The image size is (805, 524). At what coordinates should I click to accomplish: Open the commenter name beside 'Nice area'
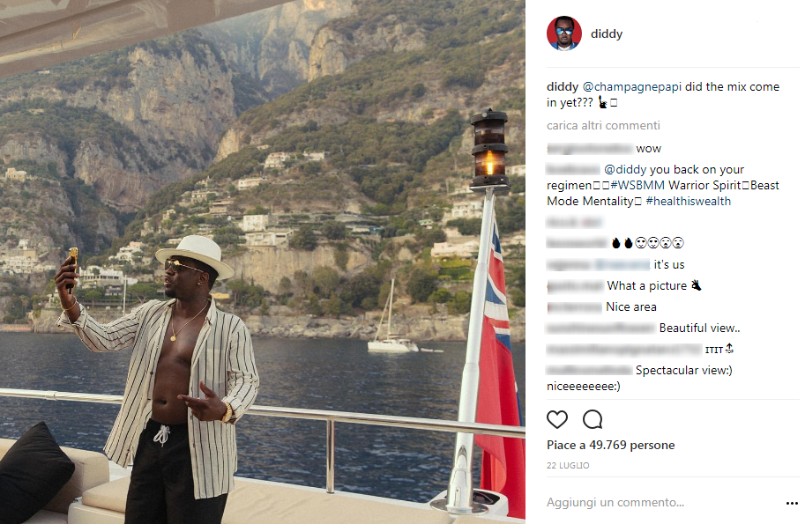pos(574,307)
